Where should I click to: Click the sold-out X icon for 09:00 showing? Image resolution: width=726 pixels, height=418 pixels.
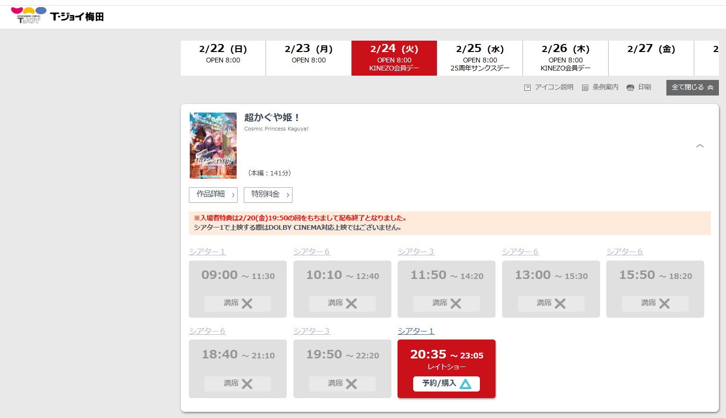pos(247,304)
